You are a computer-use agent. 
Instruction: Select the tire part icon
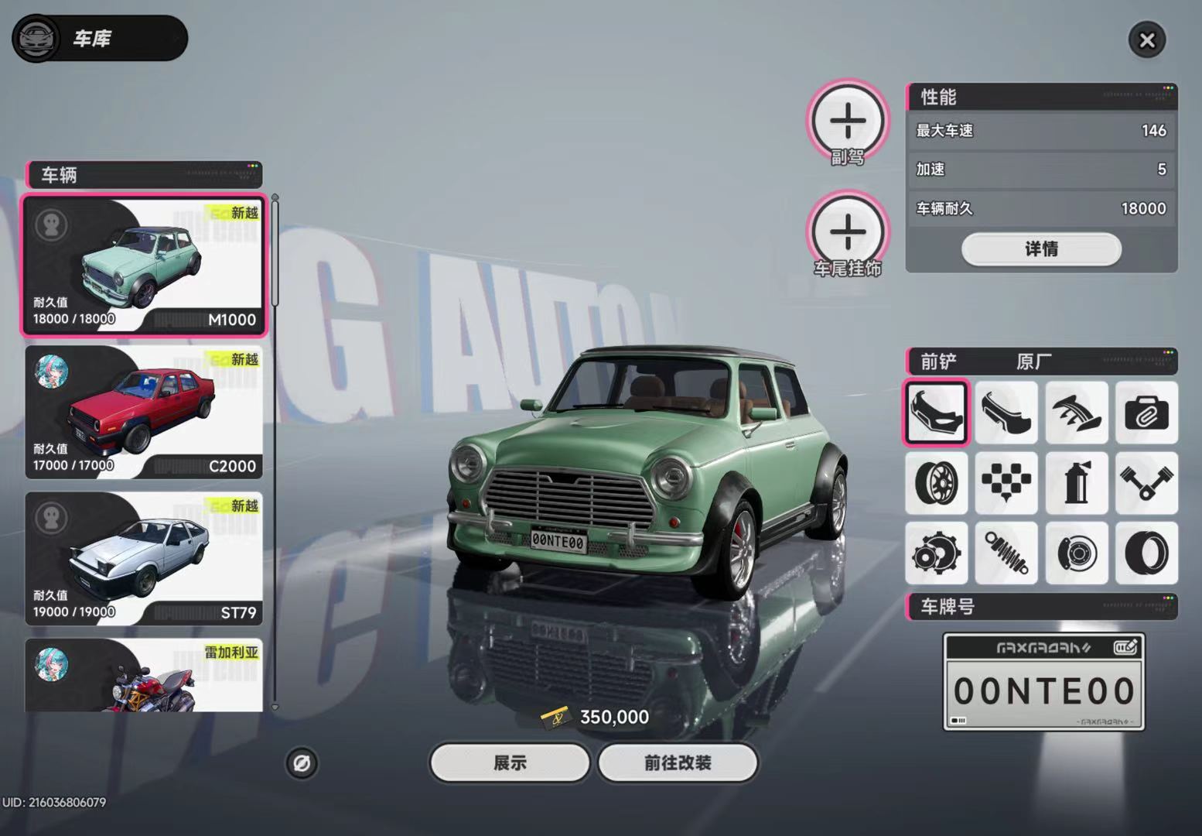1146,553
